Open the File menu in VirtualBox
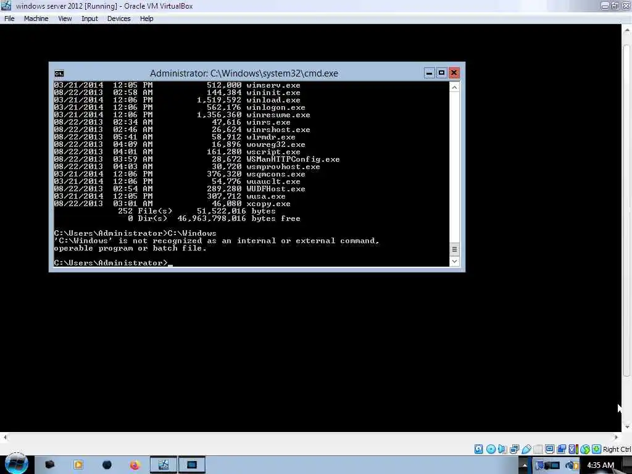 click(x=9, y=19)
